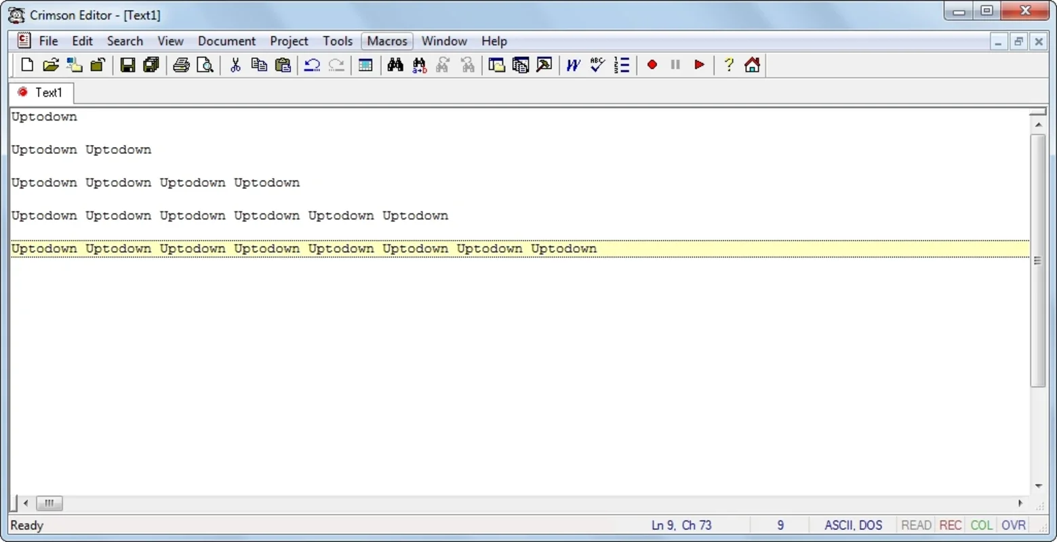This screenshot has height=542, width=1057.
Task: Toggle column mode icon
Action: [x=365, y=65]
